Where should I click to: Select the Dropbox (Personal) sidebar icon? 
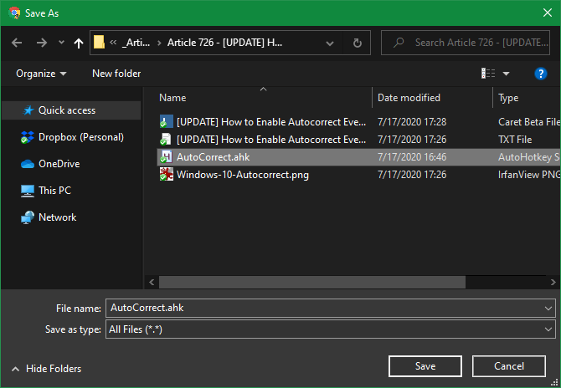28,137
